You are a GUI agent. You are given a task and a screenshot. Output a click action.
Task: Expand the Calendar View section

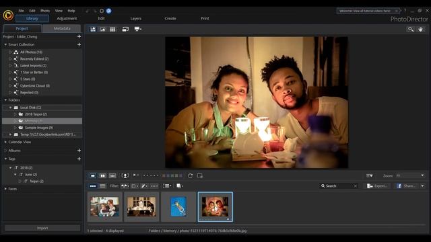pos(5,142)
